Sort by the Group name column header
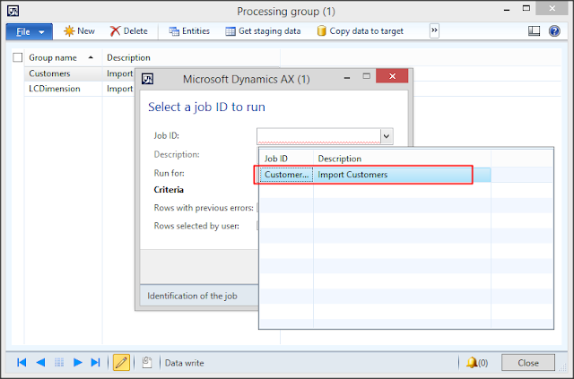This screenshot has width=574, height=379. coord(61,57)
